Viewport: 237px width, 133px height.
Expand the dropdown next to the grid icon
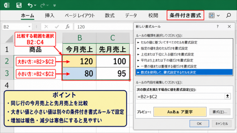tap(218, 16)
